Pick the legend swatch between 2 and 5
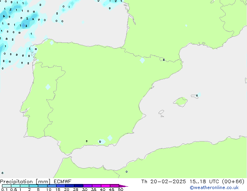This screenshot has height=191, width=247. click(34, 186)
